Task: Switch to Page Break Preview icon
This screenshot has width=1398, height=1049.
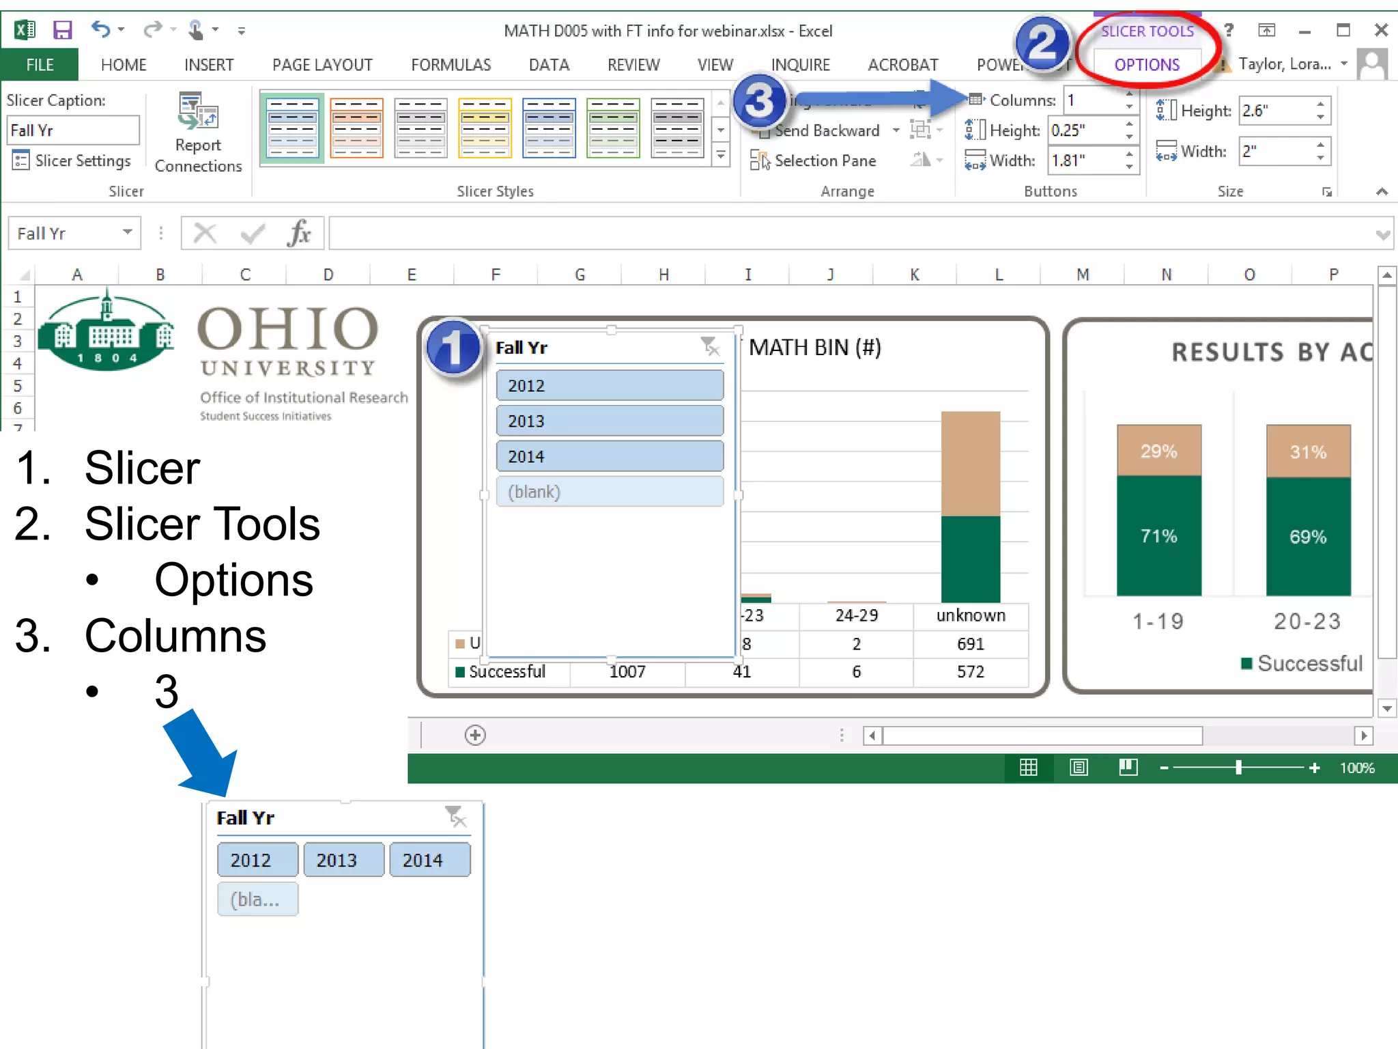Action: pos(1128,768)
